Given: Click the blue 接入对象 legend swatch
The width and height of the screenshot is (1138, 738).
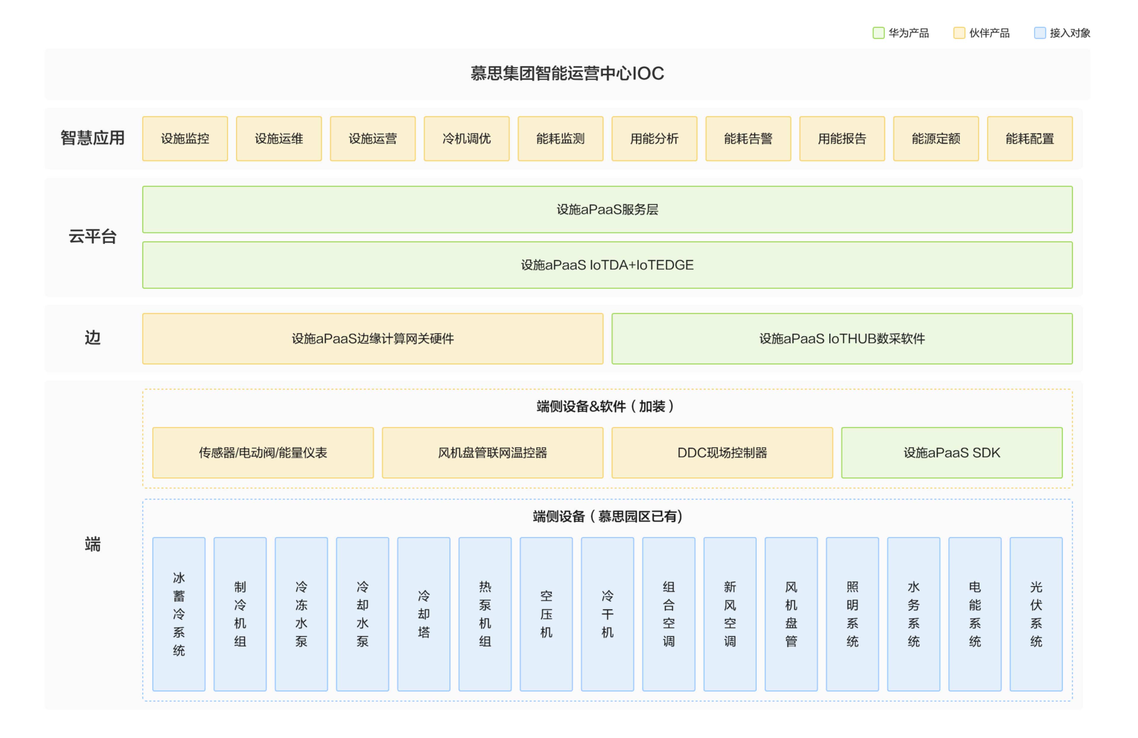Looking at the screenshot, I should [x=1040, y=33].
